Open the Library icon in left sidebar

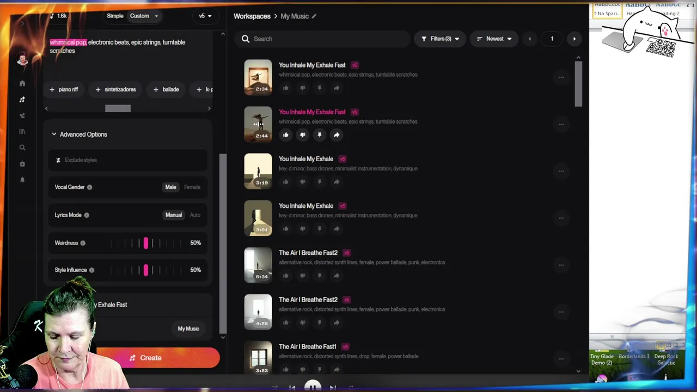click(x=22, y=131)
